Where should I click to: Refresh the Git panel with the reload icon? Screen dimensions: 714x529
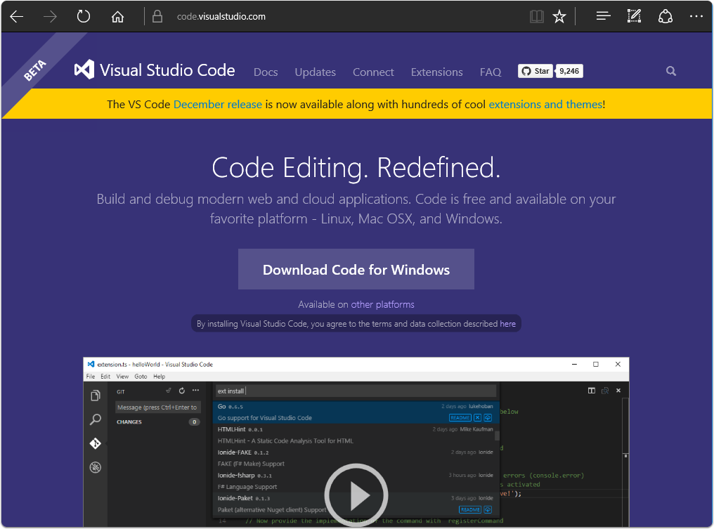pyautogui.click(x=181, y=390)
